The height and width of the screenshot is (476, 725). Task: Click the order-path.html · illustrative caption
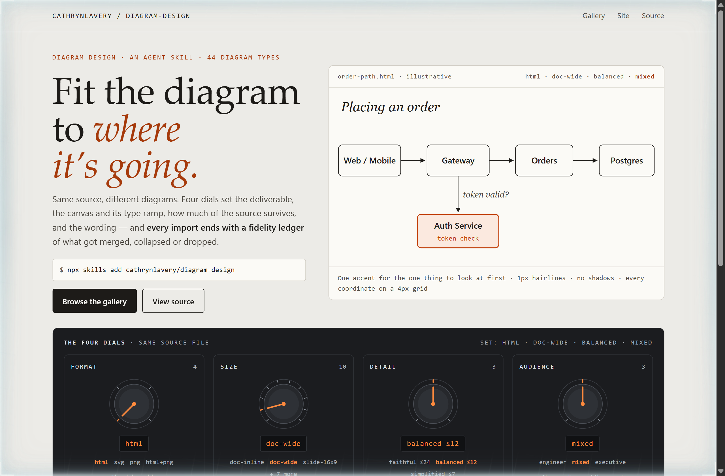[x=395, y=76]
